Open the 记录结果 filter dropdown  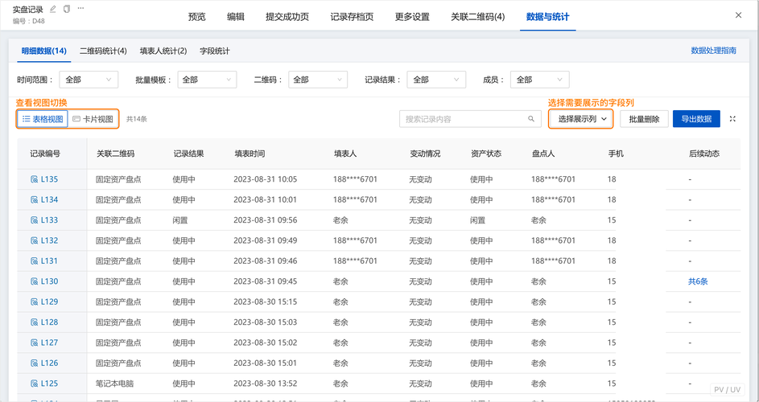click(x=436, y=80)
